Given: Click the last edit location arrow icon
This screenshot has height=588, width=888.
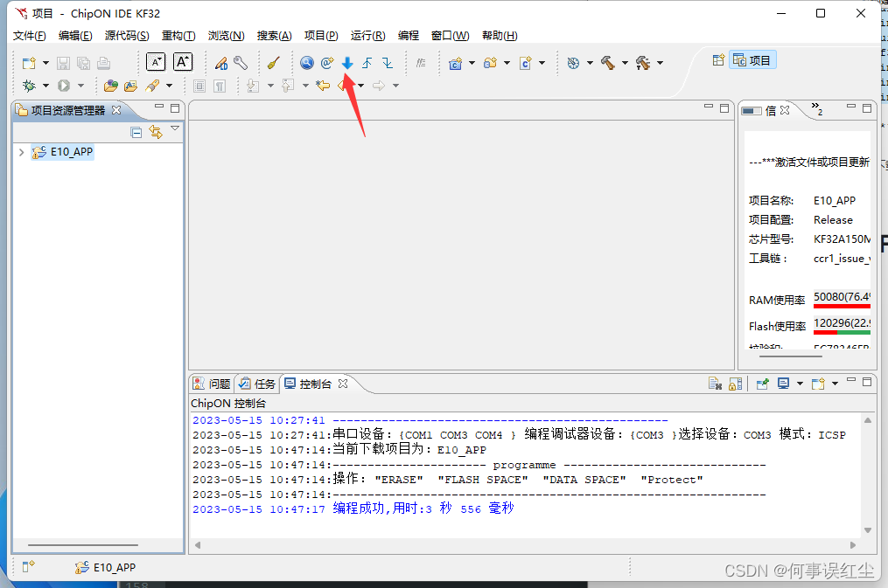Looking at the screenshot, I should point(323,86).
